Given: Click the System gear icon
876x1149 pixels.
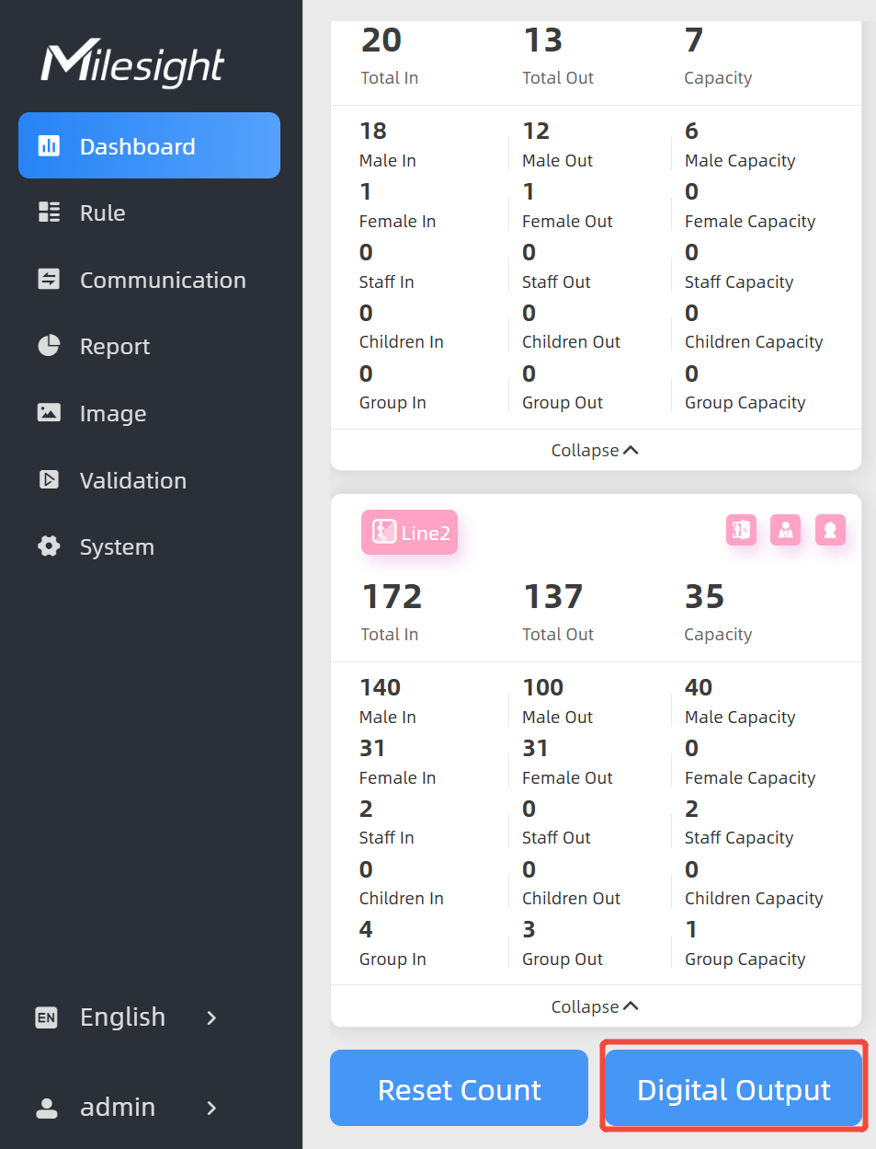Looking at the screenshot, I should point(49,546).
